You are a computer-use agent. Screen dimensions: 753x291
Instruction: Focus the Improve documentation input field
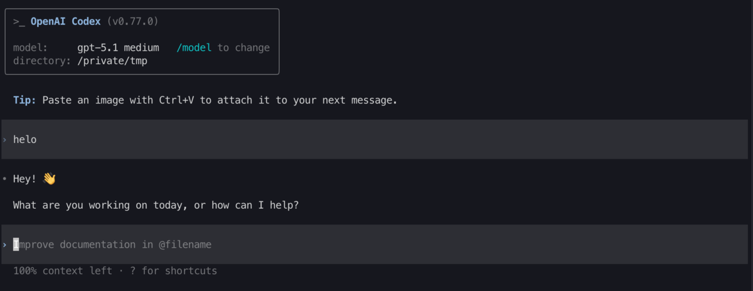pos(375,245)
